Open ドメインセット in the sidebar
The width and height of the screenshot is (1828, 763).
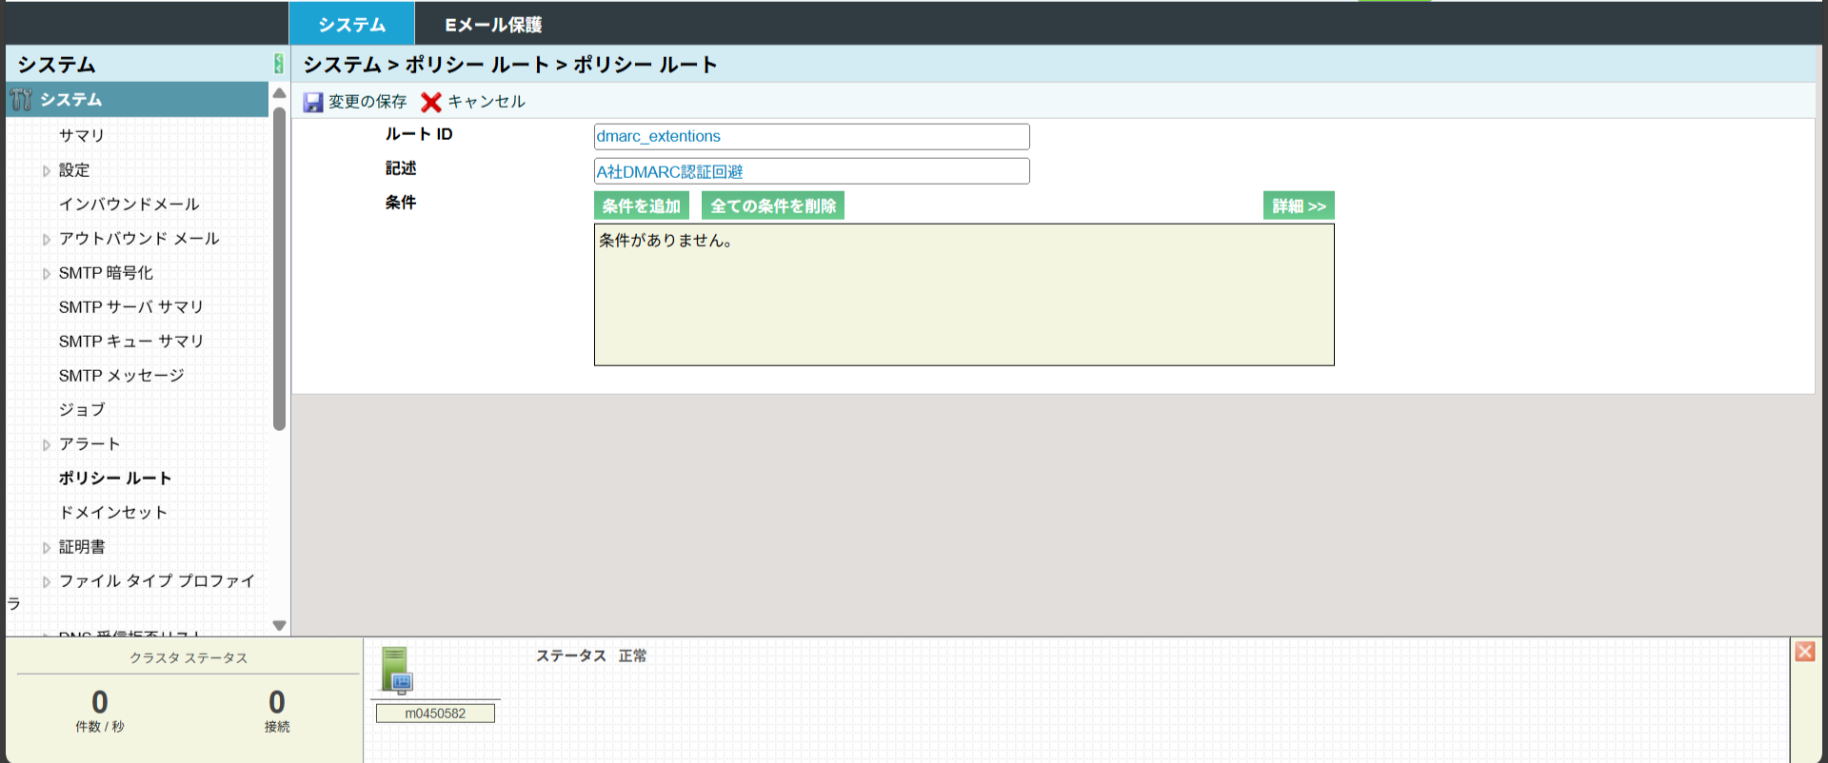pos(113,513)
